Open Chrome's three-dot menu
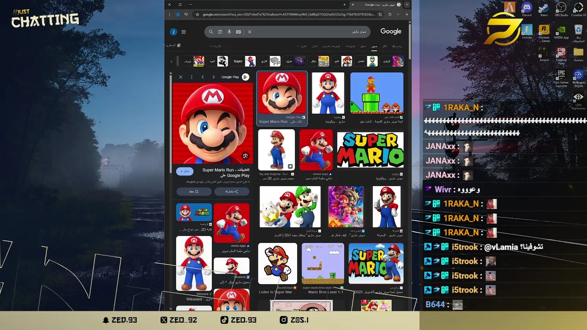Viewport: 587px width, 330px height. pos(169,14)
